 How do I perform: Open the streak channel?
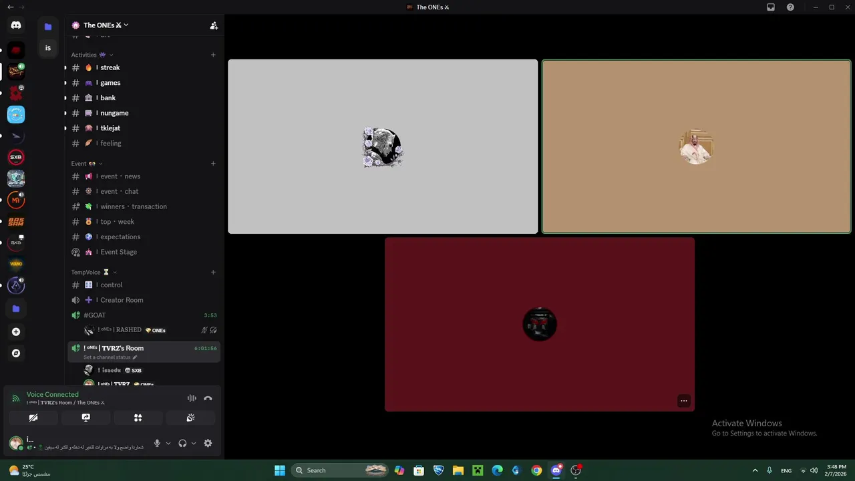pyautogui.click(x=144, y=67)
